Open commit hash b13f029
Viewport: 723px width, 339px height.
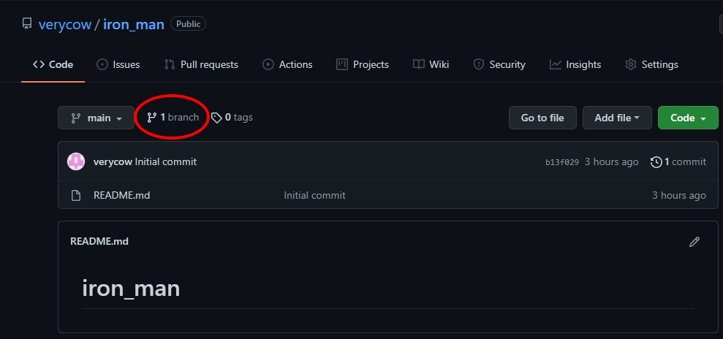click(x=561, y=162)
